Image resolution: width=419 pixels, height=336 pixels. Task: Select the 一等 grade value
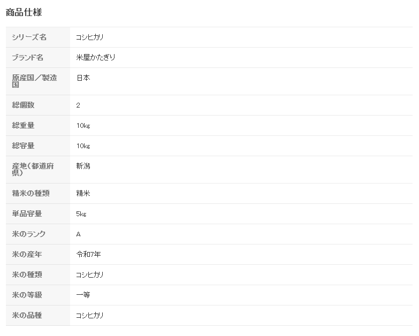[x=83, y=295]
